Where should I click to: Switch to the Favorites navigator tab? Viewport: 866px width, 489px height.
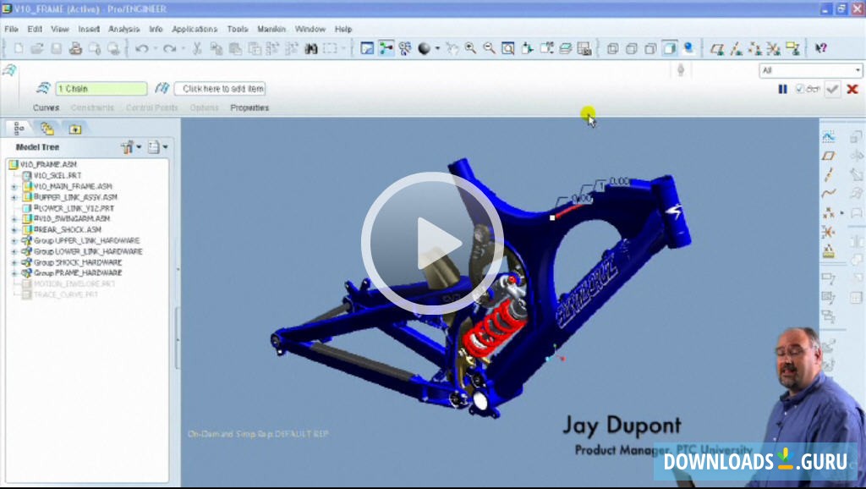pyautogui.click(x=75, y=129)
